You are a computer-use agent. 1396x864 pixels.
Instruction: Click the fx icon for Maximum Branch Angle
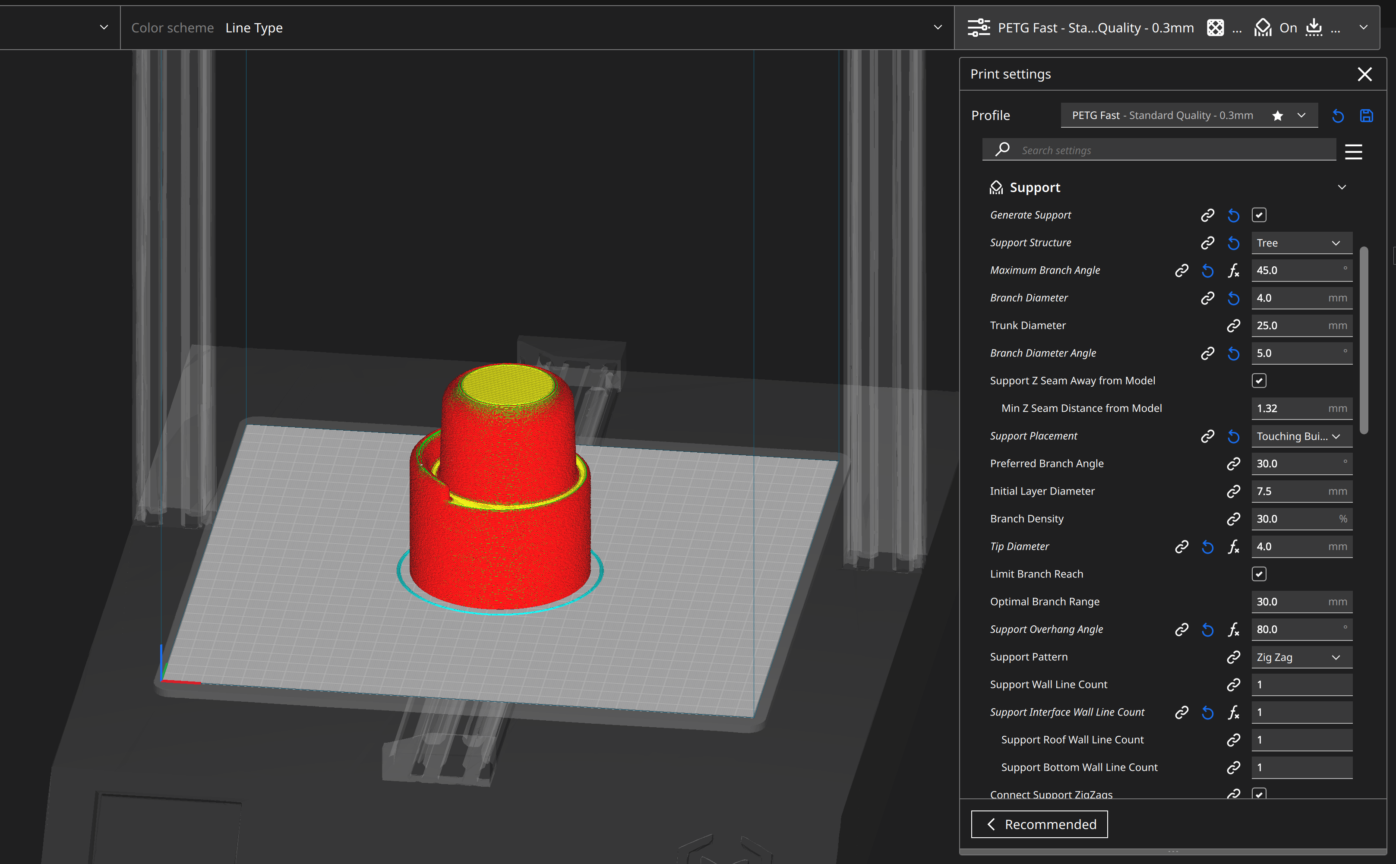click(x=1233, y=270)
